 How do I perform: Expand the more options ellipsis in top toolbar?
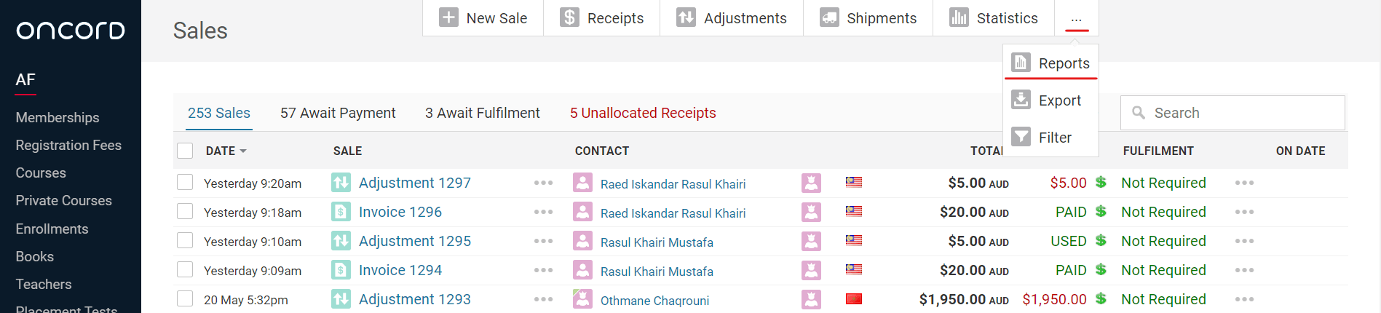1077,18
